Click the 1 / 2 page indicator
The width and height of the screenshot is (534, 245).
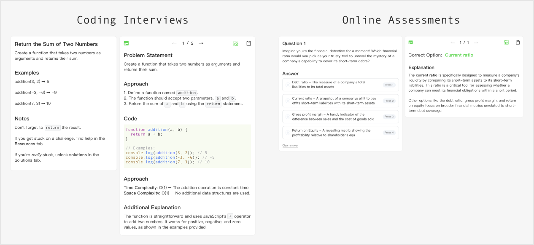click(187, 43)
